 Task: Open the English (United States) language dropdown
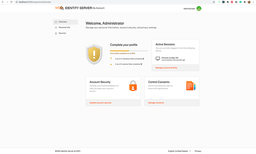(x=179, y=151)
